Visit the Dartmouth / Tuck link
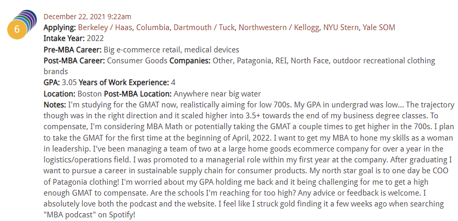 [x=205, y=28]
